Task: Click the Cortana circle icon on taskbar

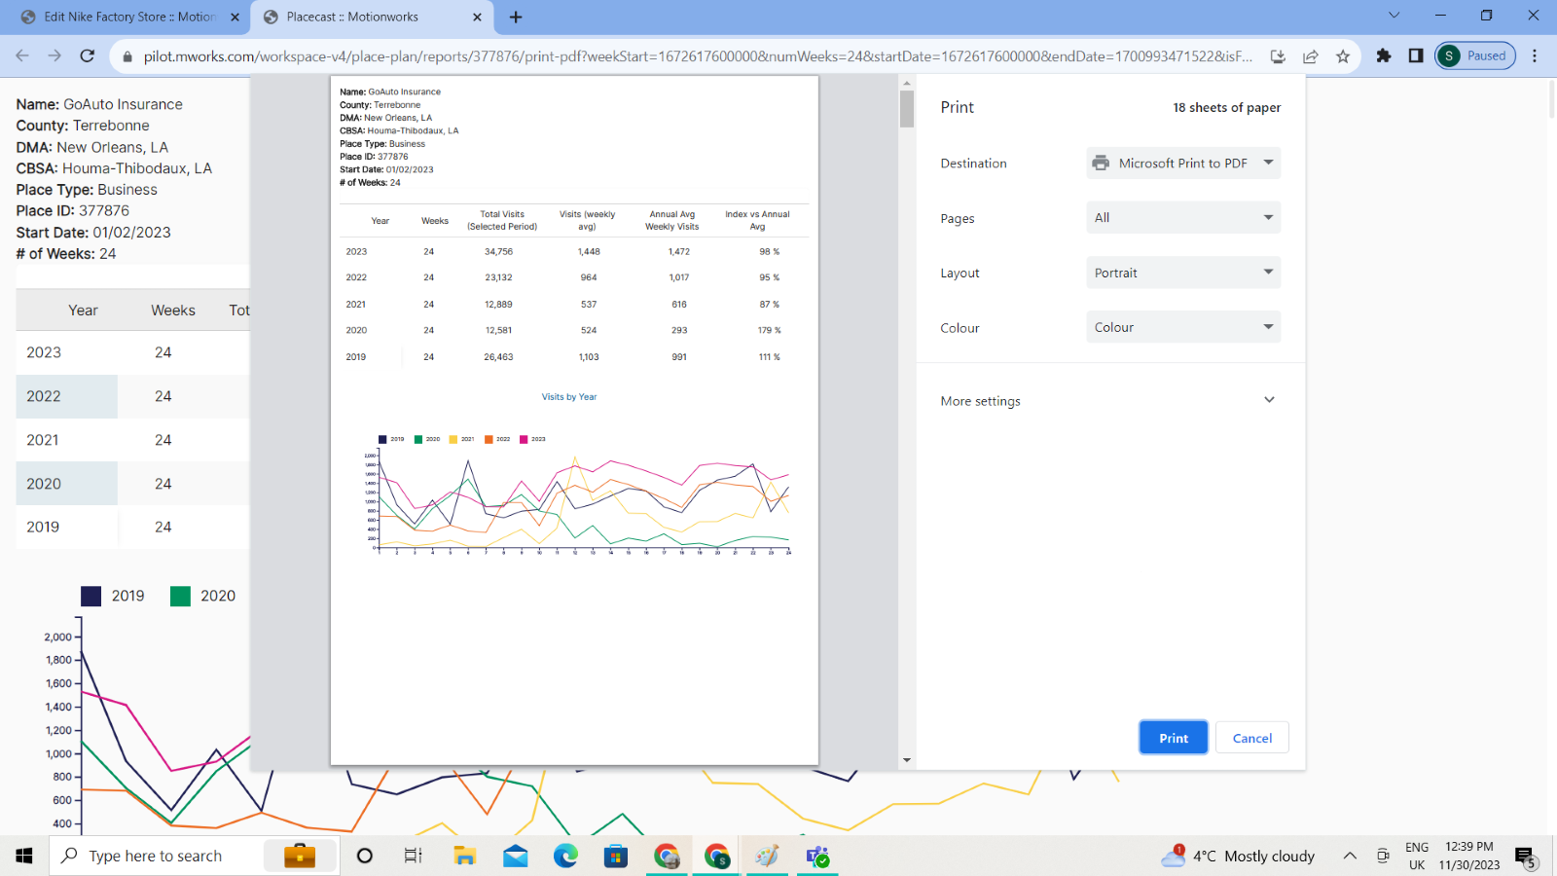Action: [365, 856]
